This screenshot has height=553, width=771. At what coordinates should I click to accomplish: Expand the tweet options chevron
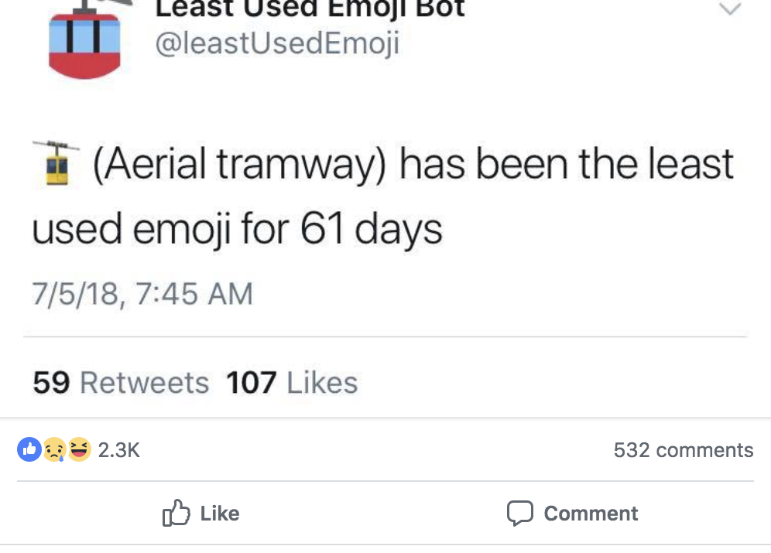coord(730,10)
